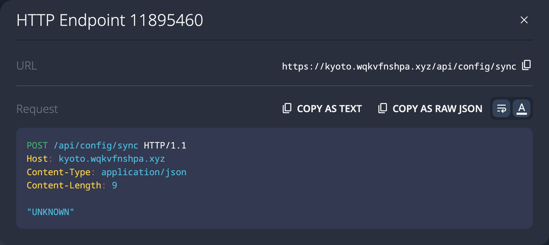
Task: Click the Host header value kyoto.wqkvfnshpa.xyz
Action: pyautogui.click(x=112, y=158)
